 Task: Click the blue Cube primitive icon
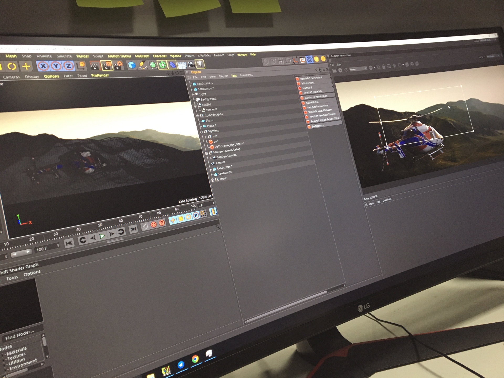pos(132,65)
